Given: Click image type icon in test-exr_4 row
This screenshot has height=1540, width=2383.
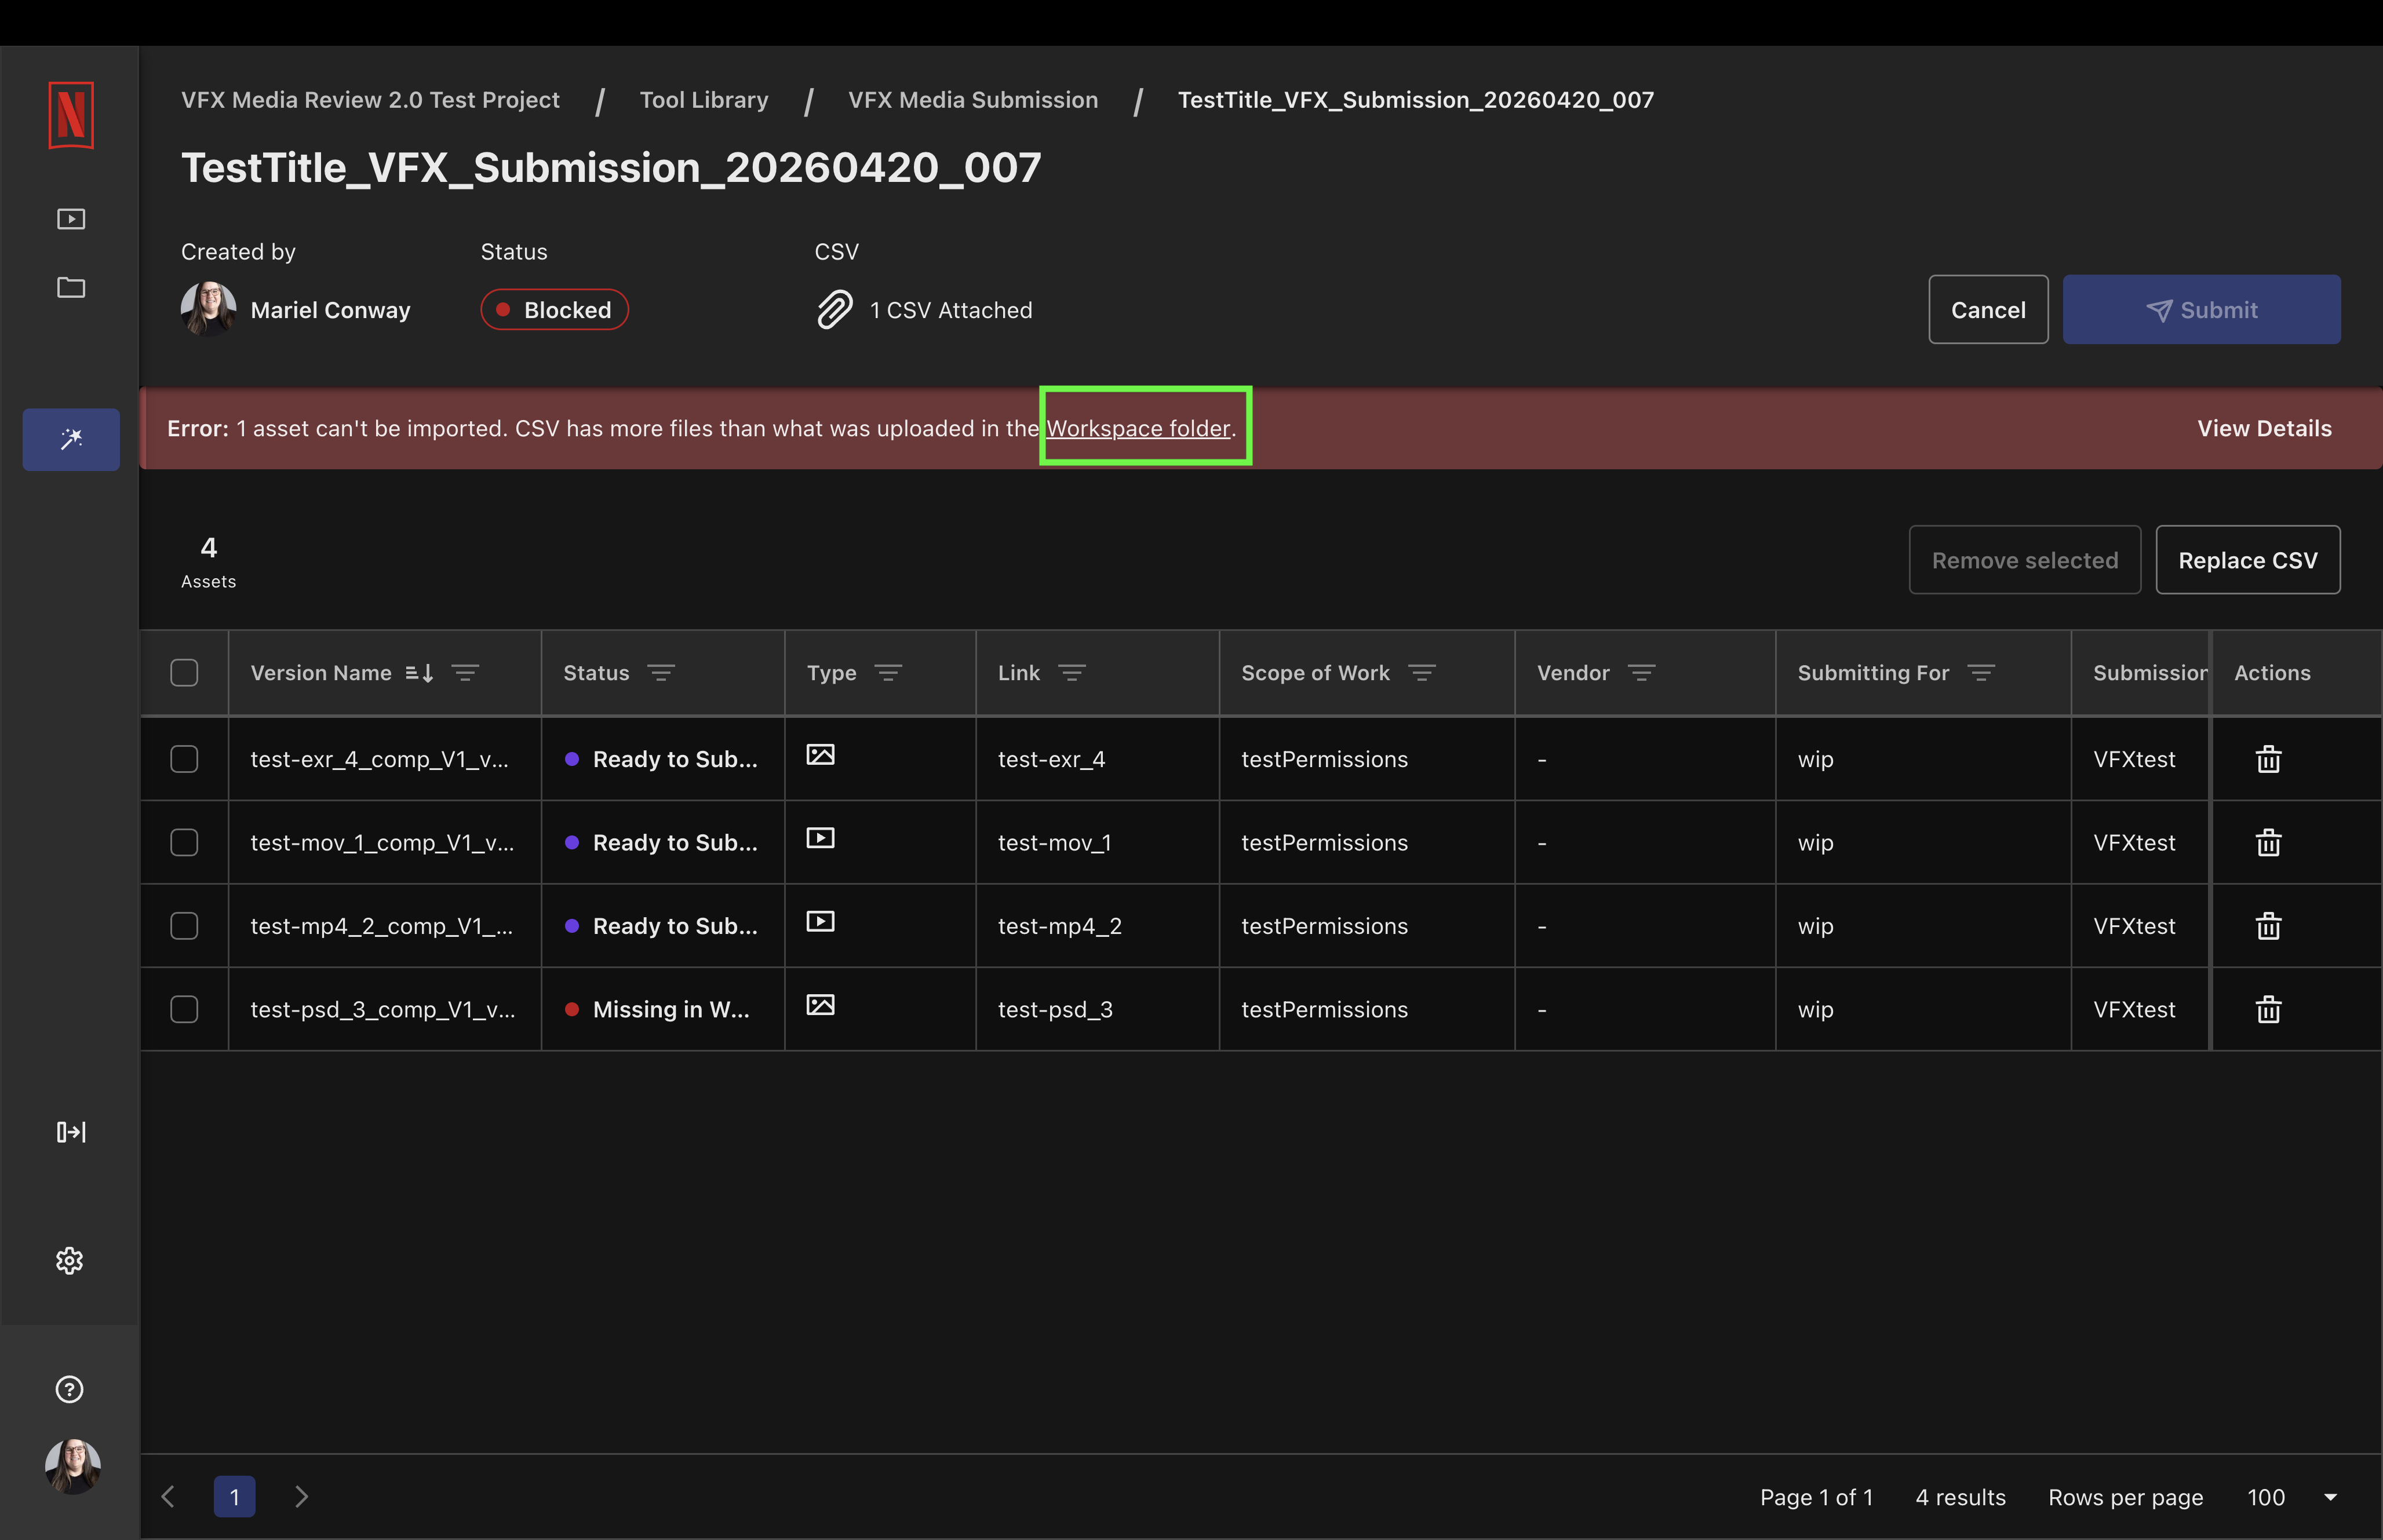Looking at the screenshot, I should point(821,755).
